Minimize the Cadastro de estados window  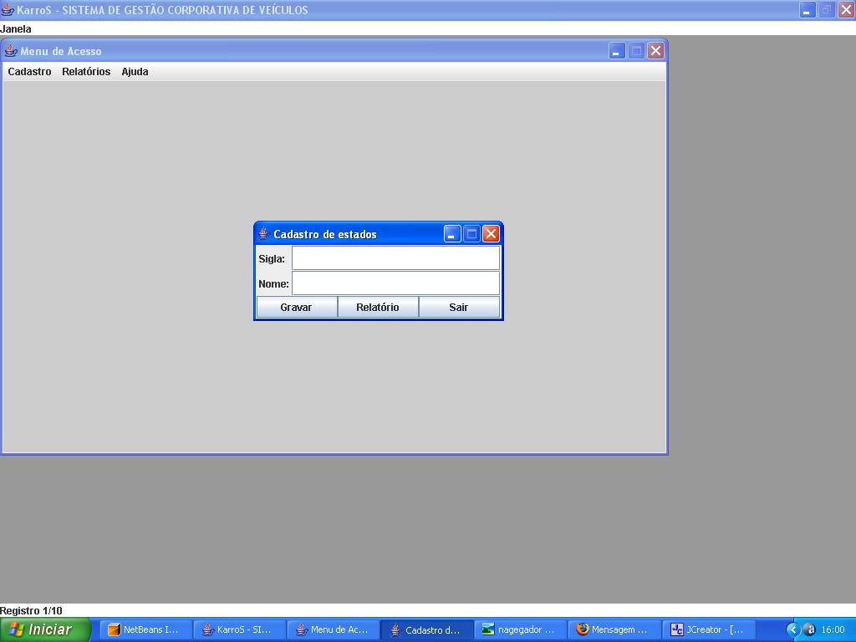coord(452,234)
